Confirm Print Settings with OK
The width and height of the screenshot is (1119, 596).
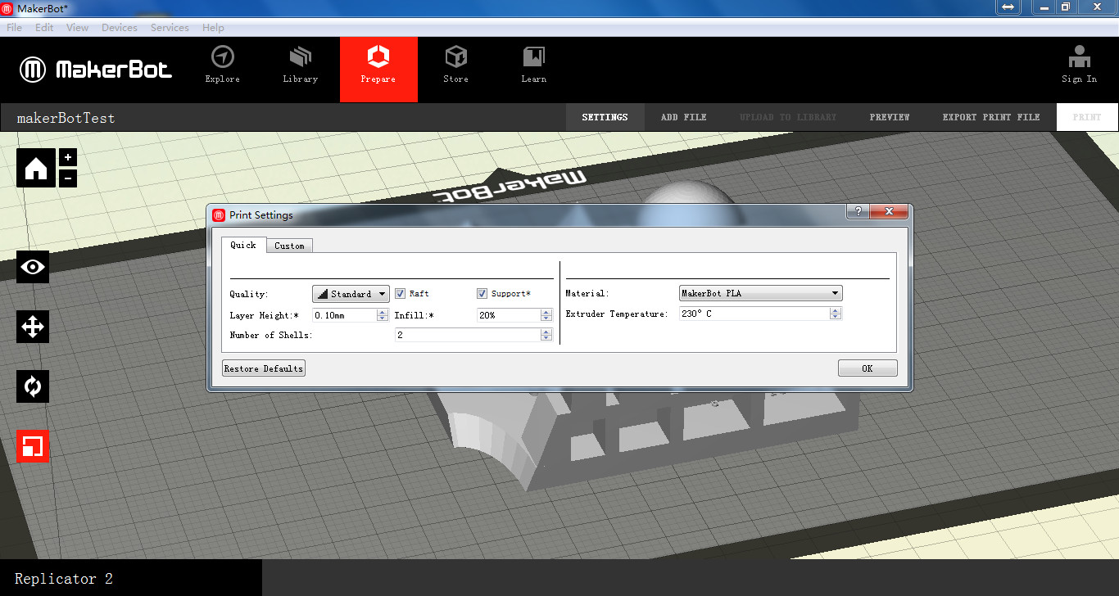pyautogui.click(x=868, y=368)
